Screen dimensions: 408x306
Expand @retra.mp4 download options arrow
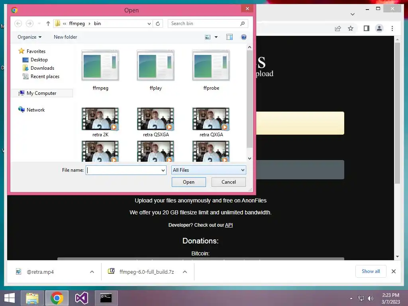point(92,272)
